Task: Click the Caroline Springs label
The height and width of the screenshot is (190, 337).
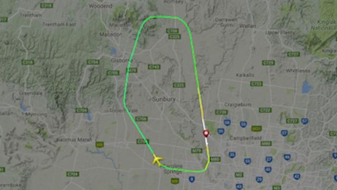Action: [x=173, y=169]
